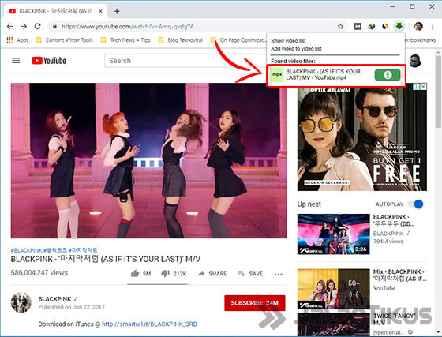
Task: Open the YouTube hamburger guide menu
Action: (16, 60)
